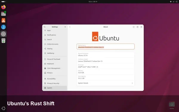Viewport: 179px width, 112px height.
Task: Select Accessibility in sidebar
Action: [x=55, y=79]
